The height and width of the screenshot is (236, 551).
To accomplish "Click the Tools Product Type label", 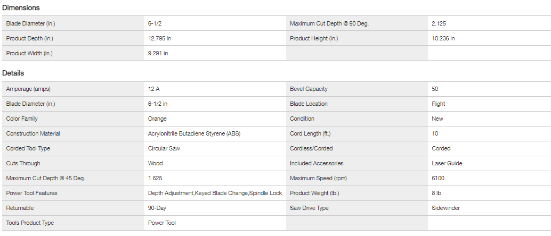I will coord(30,223).
